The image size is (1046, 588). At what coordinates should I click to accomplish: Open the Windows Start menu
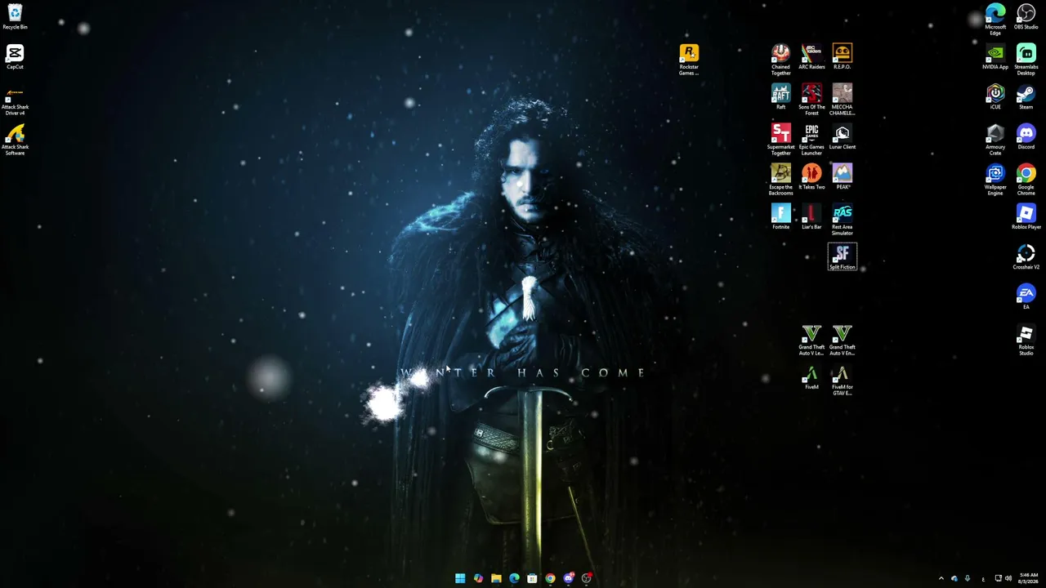pyautogui.click(x=460, y=578)
